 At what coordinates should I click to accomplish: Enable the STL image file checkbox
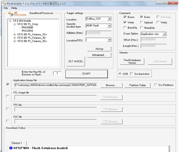coord(8,96)
